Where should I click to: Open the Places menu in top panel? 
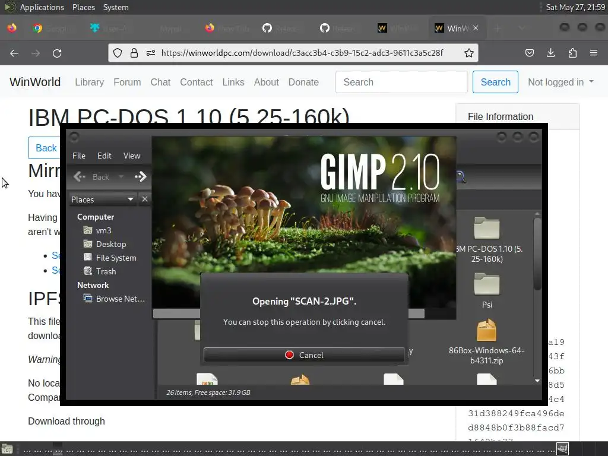click(84, 7)
